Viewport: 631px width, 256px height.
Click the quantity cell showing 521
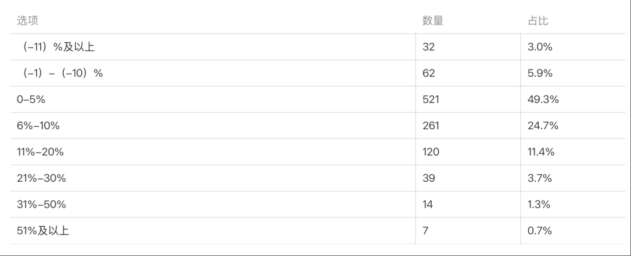click(431, 100)
